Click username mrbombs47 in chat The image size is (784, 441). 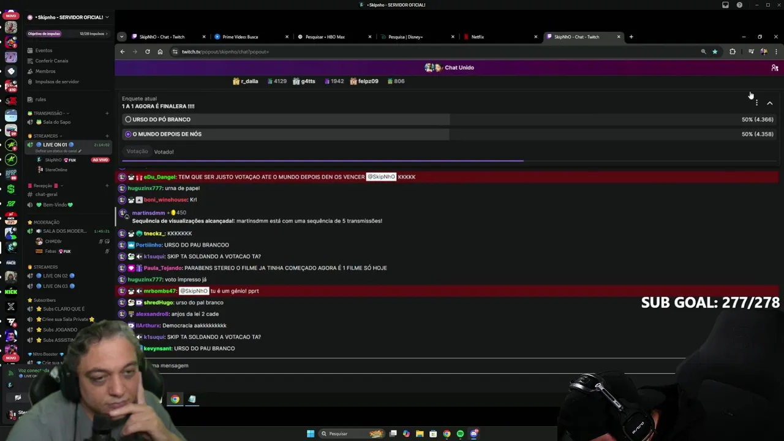click(x=160, y=291)
